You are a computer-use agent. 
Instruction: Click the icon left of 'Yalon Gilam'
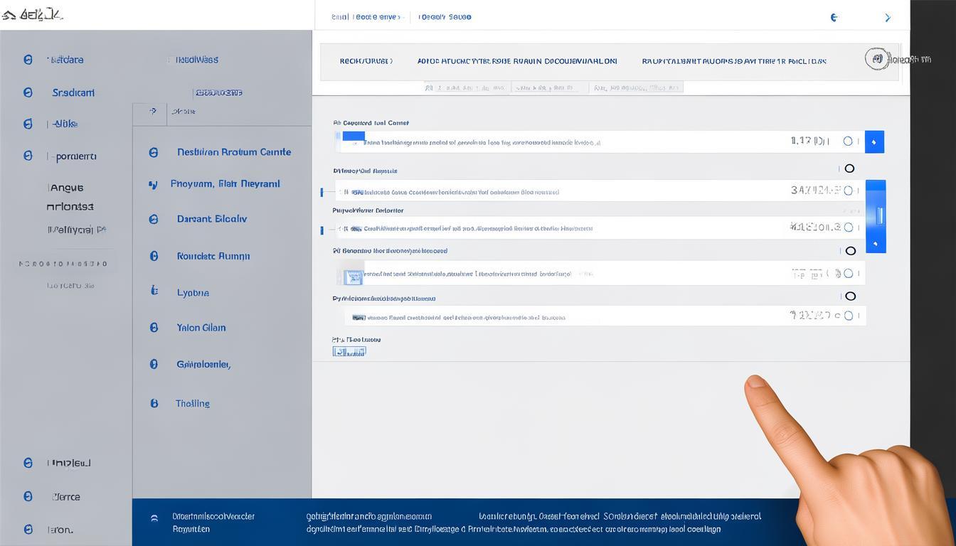click(x=154, y=328)
